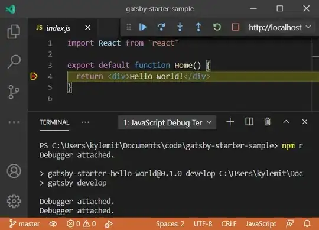
Task: Click the debug launch icon in status bar
Action: (109, 224)
